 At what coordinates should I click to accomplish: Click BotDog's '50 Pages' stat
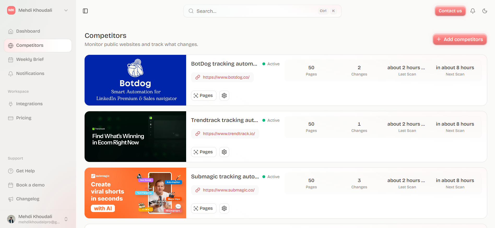(x=311, y=71)
